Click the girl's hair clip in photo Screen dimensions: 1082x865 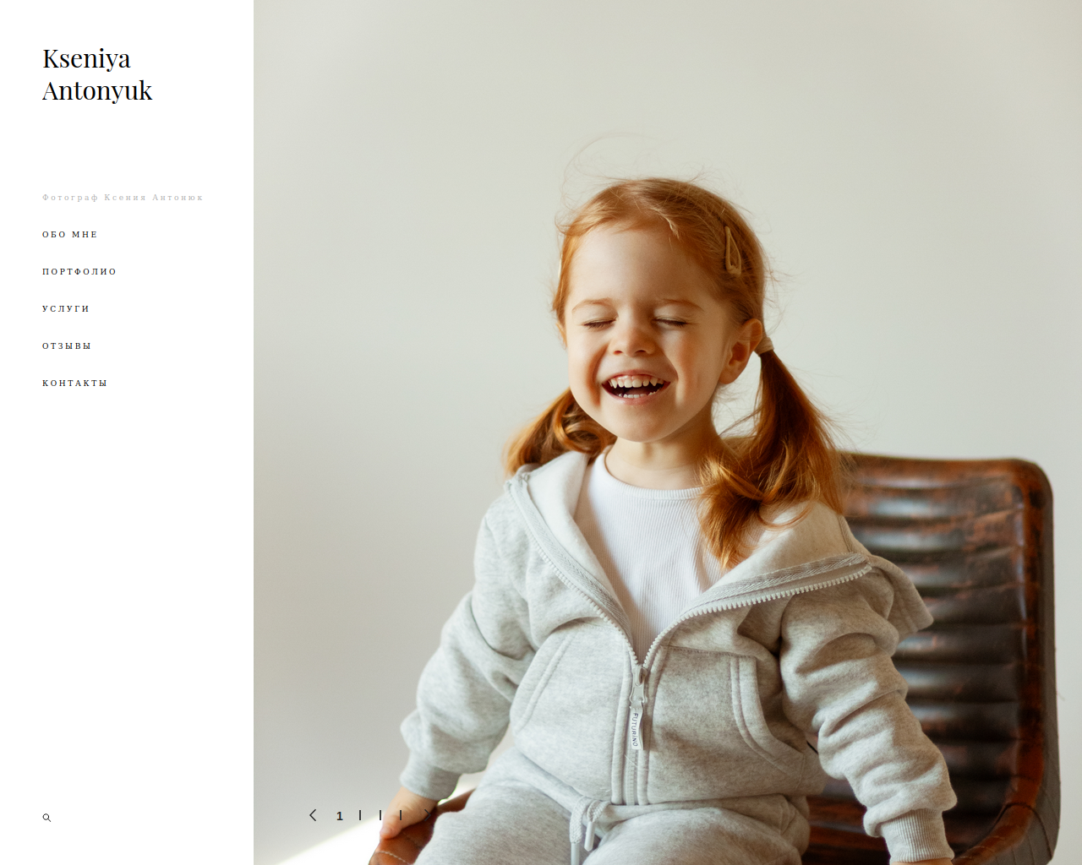[x=732, y=250]
